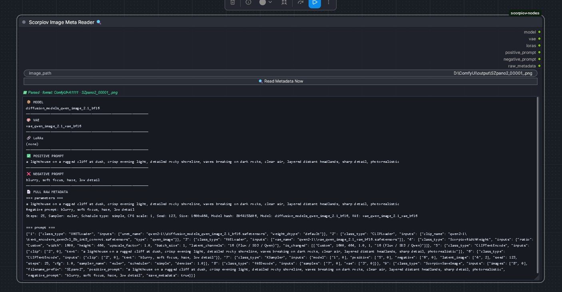Viewport: 562px width, 292px height.
Task: Click the model output socket
Action: (x=539, y=32)
